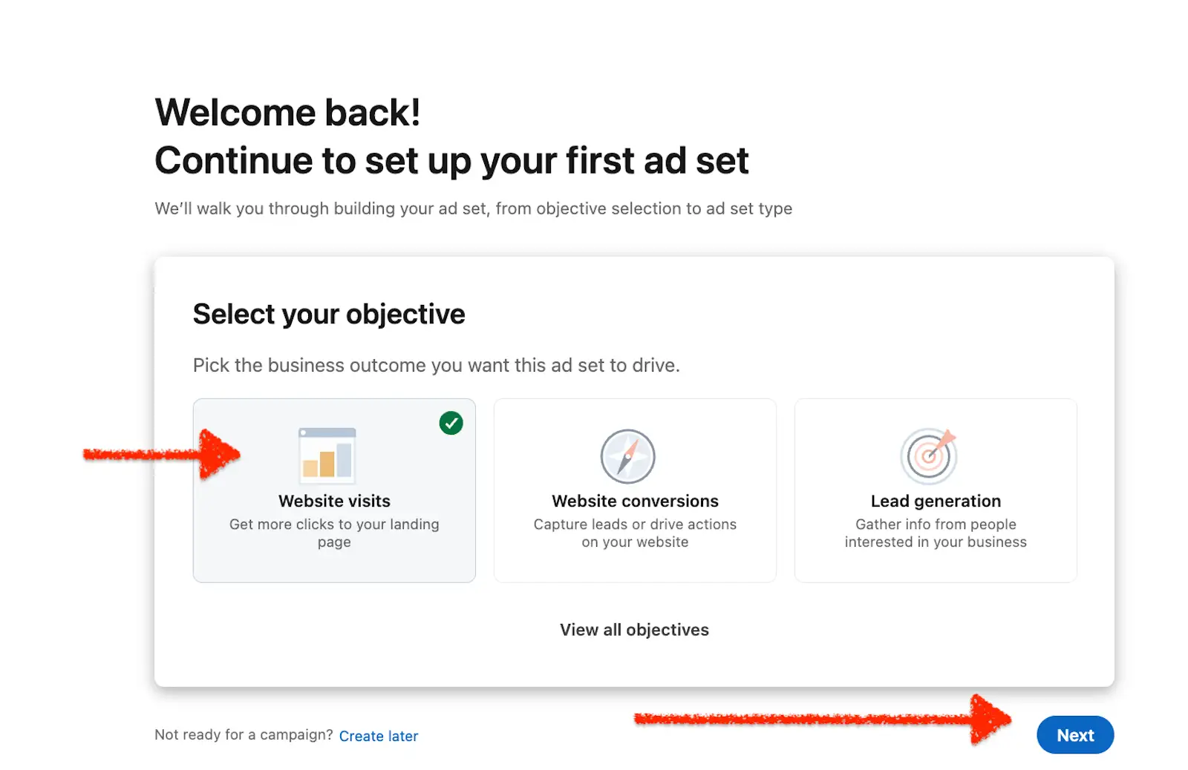
Task: Click the 'Welcome back!' heading
Action: pyautogui.click(x=287, y=113)
